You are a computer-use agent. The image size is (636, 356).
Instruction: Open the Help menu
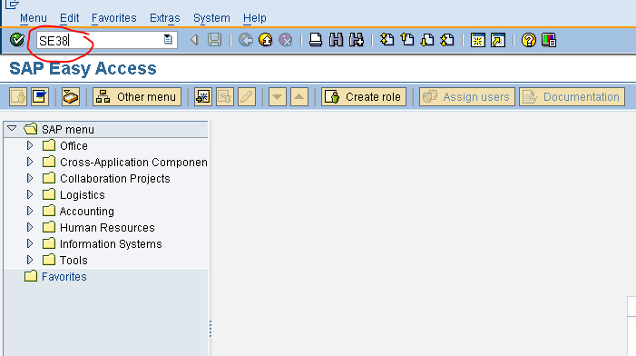click(255, 18)
